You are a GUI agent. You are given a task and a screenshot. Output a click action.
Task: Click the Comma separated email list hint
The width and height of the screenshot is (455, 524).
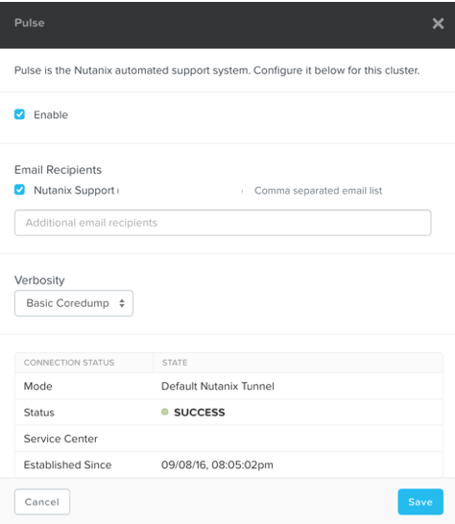click(x=319, y=191)
